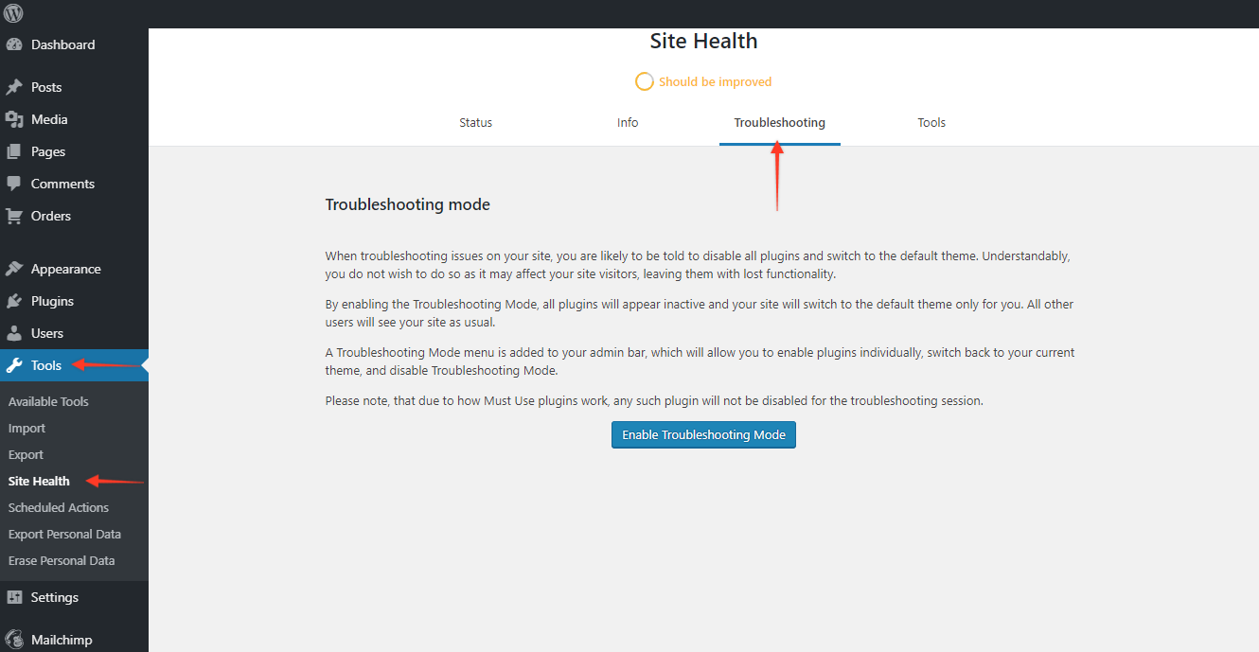Switch to the Status tab
Screen dimensions: 1259x652
476,123
